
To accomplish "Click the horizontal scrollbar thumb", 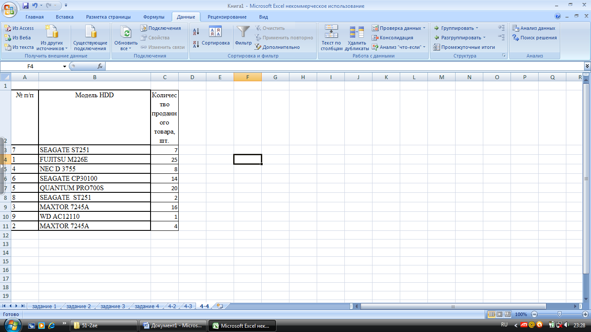I will pos(453,306).
